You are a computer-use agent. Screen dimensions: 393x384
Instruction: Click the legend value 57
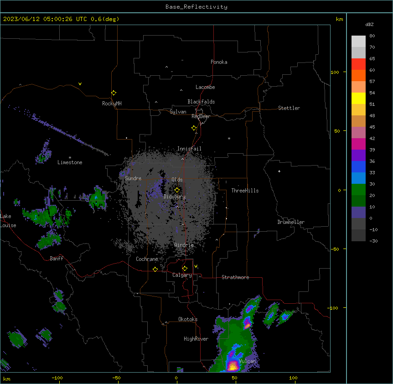[x=372, y=81]
